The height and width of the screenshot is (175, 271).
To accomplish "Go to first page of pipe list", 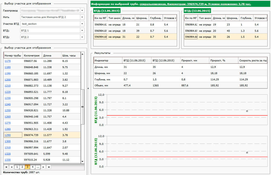I will click(x=6, y=167).
